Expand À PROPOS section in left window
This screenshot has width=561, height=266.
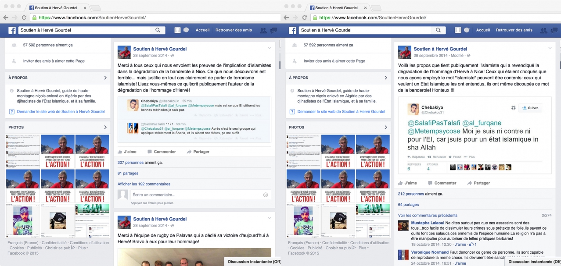(x=105, y=78)
